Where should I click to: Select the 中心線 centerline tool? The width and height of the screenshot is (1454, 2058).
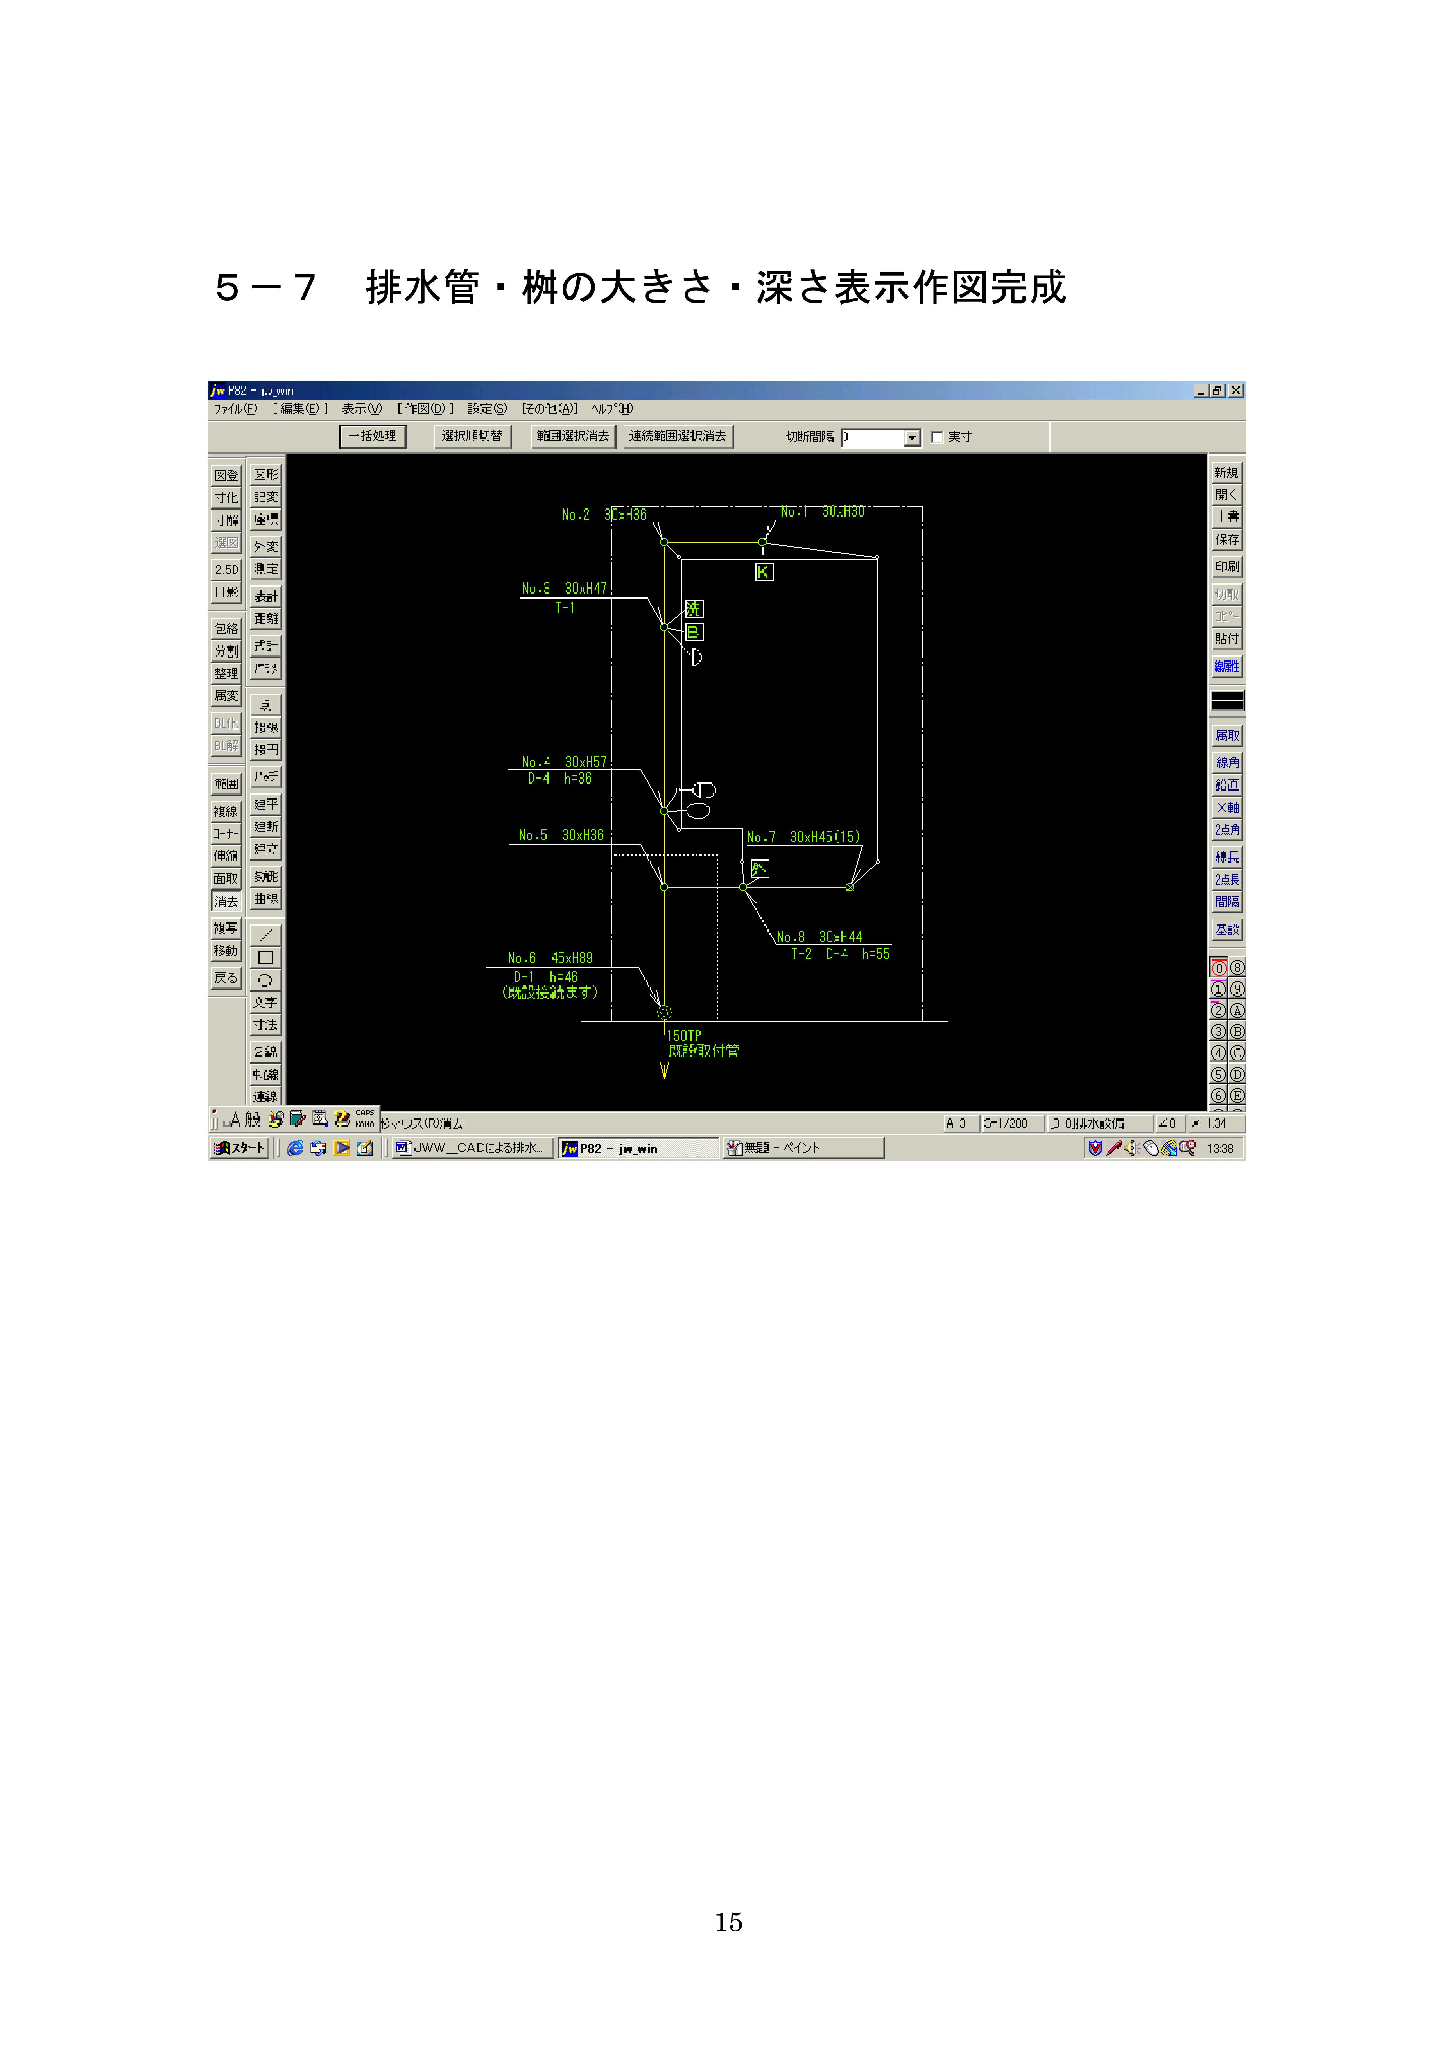pyautogui.click(x=265, y=1074)
